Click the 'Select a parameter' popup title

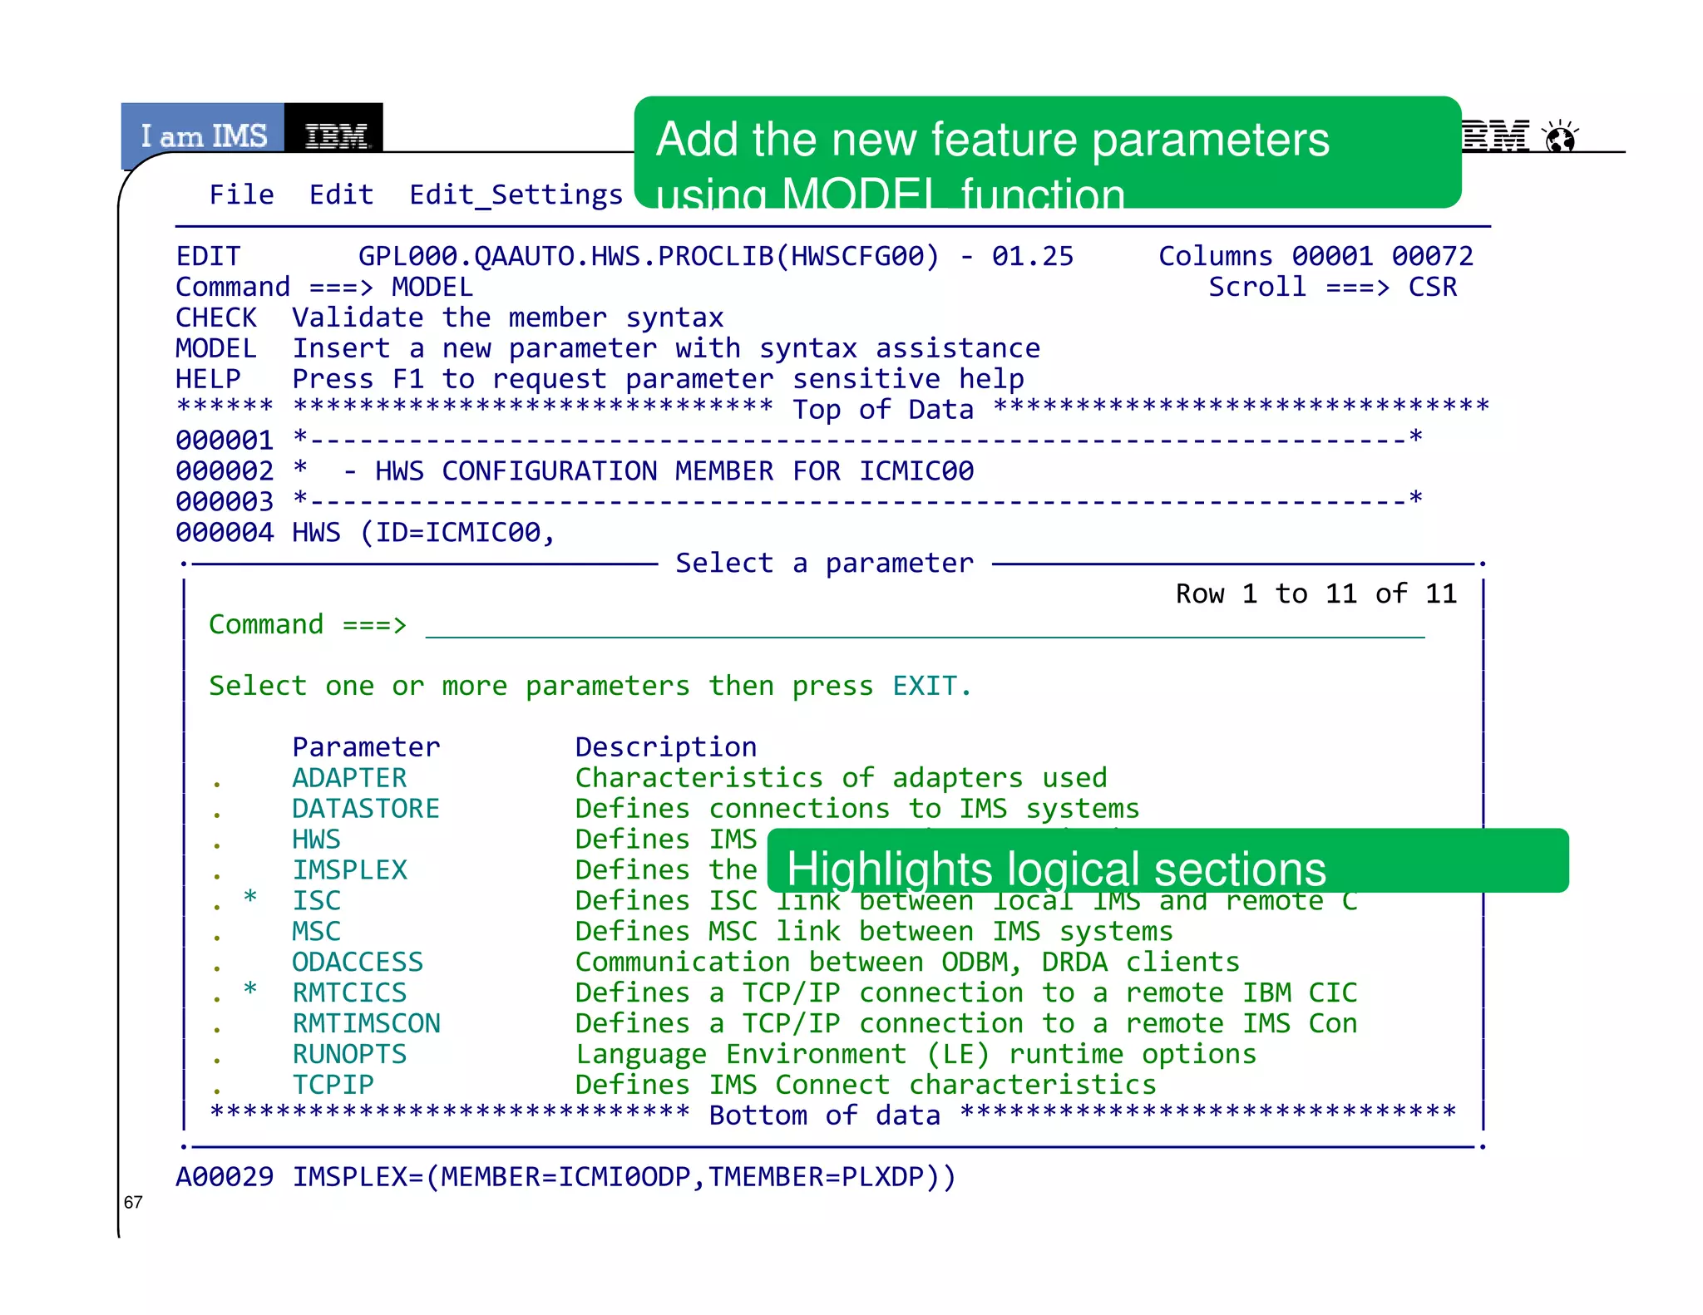click(824, 564)
